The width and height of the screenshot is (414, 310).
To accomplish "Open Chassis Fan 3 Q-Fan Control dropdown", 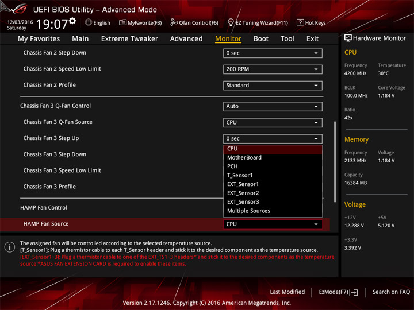I will pyautogui.click(x=273, y=107).
